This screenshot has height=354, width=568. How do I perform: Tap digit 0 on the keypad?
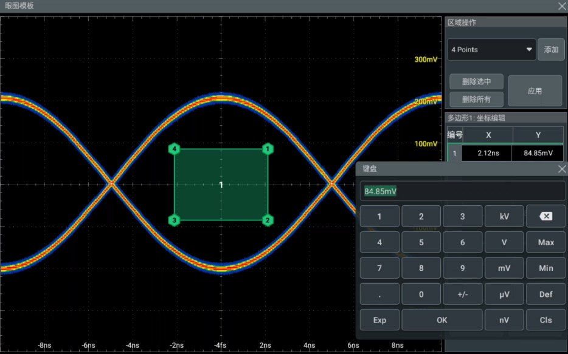(421, 294)
